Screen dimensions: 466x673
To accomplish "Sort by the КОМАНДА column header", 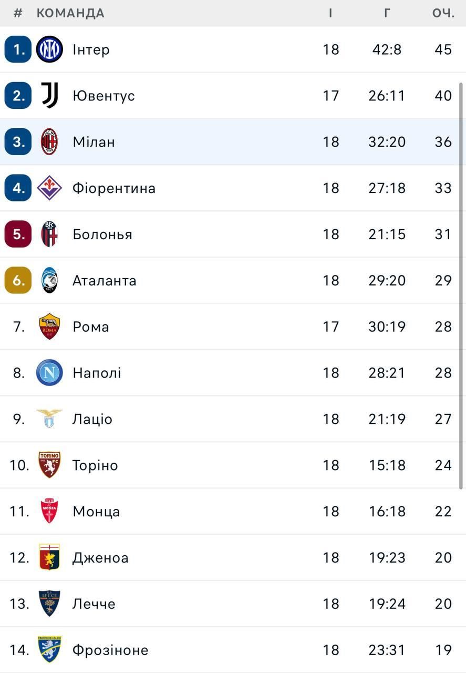I will click(70, 13).
